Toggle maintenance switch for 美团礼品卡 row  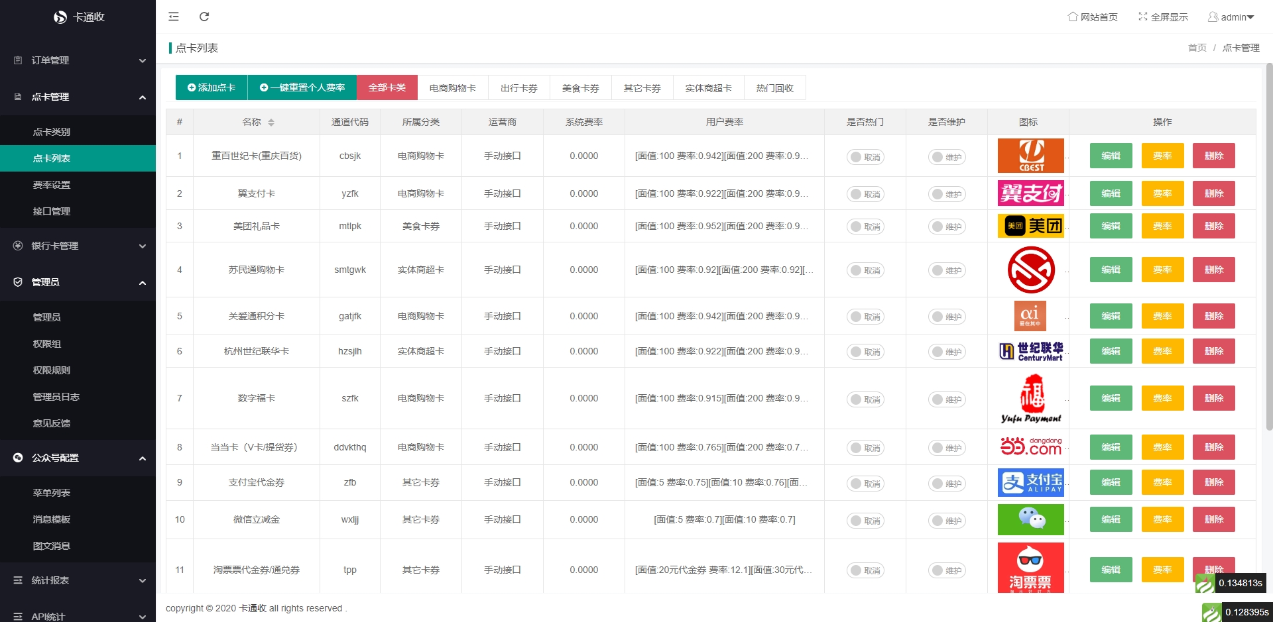click(x=946, y=227)
